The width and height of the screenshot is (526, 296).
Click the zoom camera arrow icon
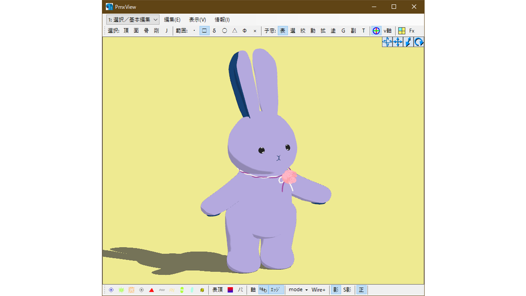tap(408, 42)
